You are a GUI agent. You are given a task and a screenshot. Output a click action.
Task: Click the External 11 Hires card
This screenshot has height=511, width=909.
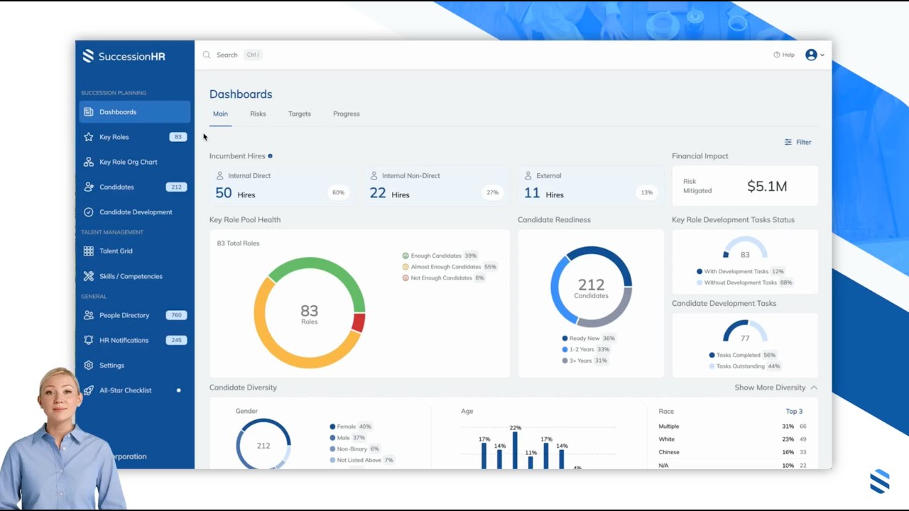[x=591, y=187]
